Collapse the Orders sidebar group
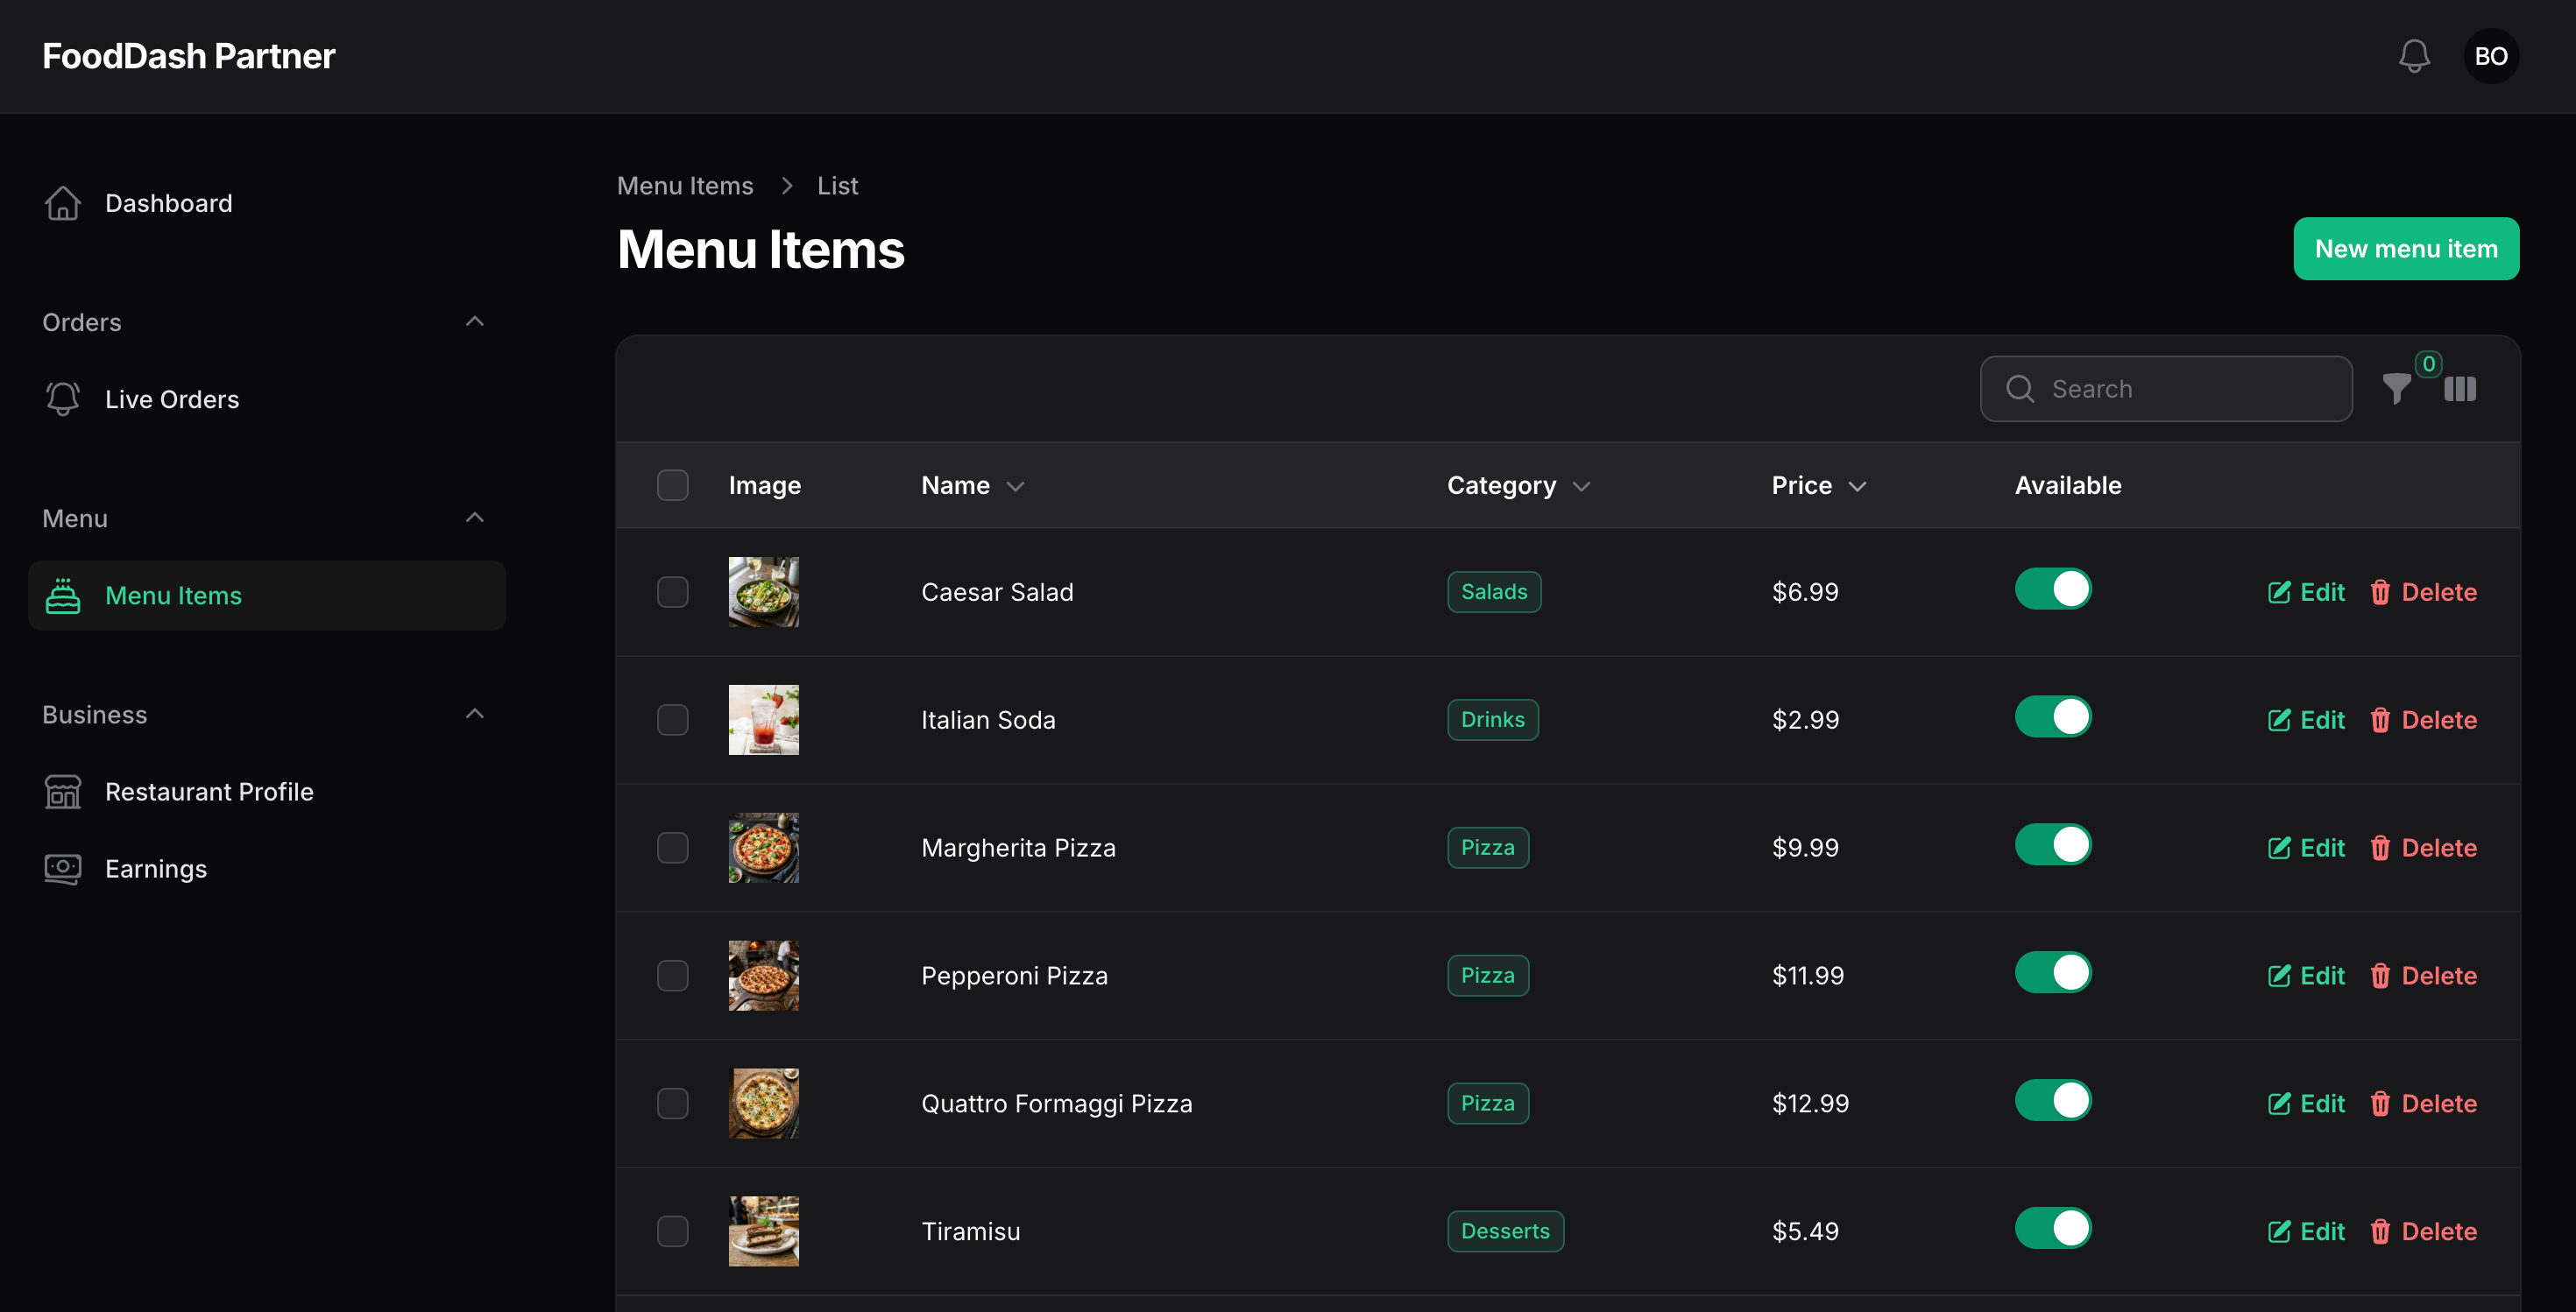The height and width of the screenshot is (1312, 2576). 475,321
